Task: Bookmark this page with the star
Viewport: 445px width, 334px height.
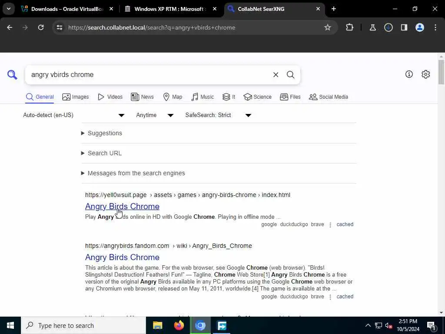Action: pos(328,27)
